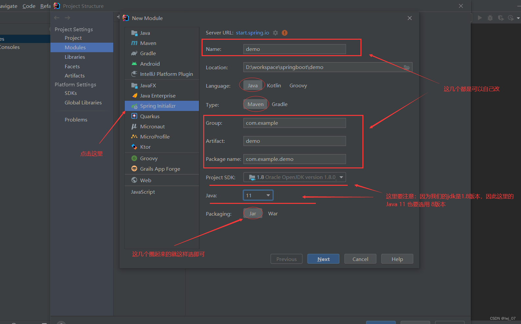
Task: Choose Micronaut module type
Action: click(x=162, y=126)
